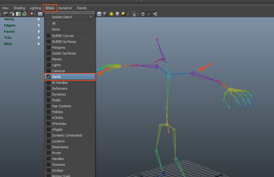This screenshot has width=274, height=177.
Task: Toggle the Isolate Select toolbar icon
Action: pyautogui.click(x=134, y=14)
